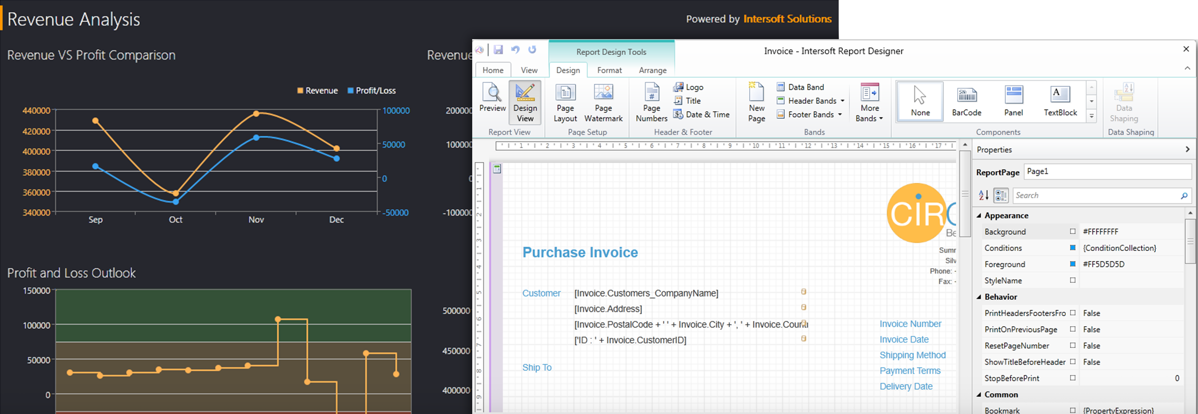Open the Home ribbon tab
Screen dimensions: 1198x414
coord(493,70)
